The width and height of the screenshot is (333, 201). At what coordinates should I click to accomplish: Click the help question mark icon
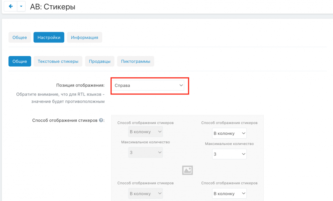click(x=101, y=120)
